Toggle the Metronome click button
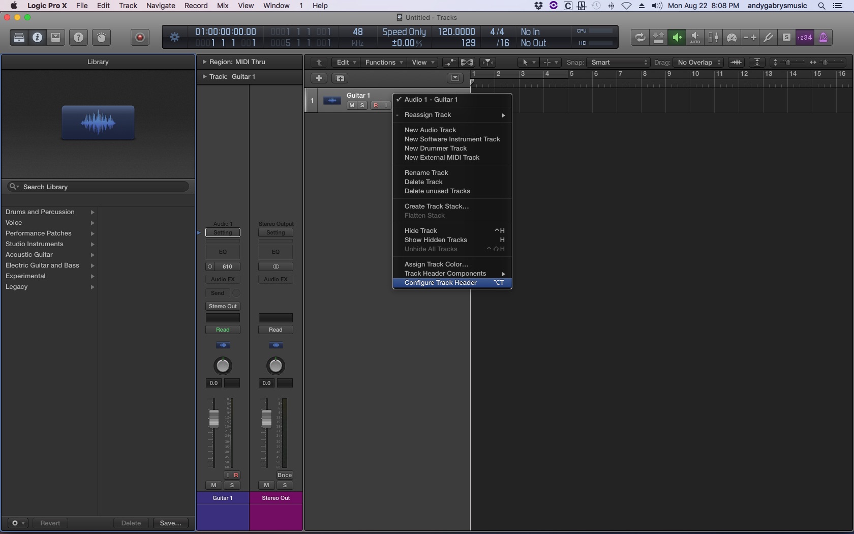 (823, 37)
